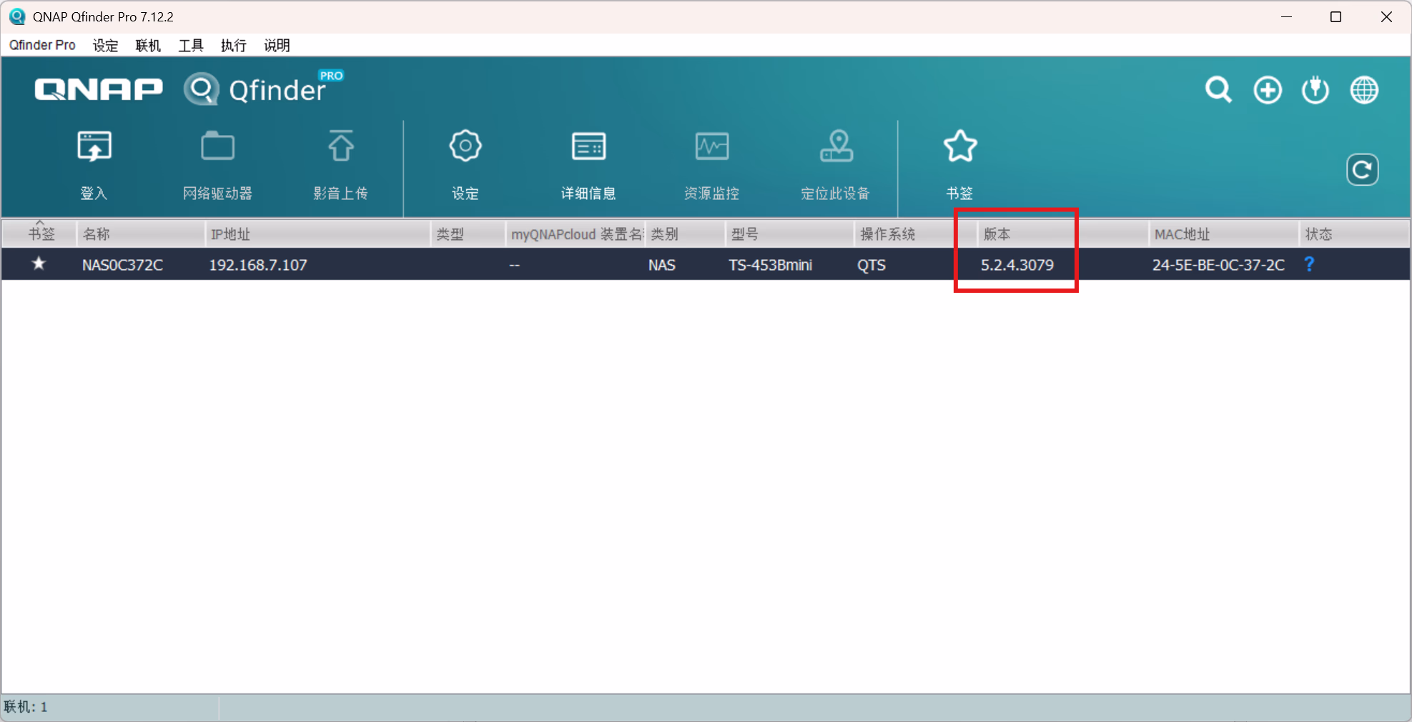Close the Qfinder Pro window
Image resolution: width=1412 pixels, height=722 pixels.
1386,16
